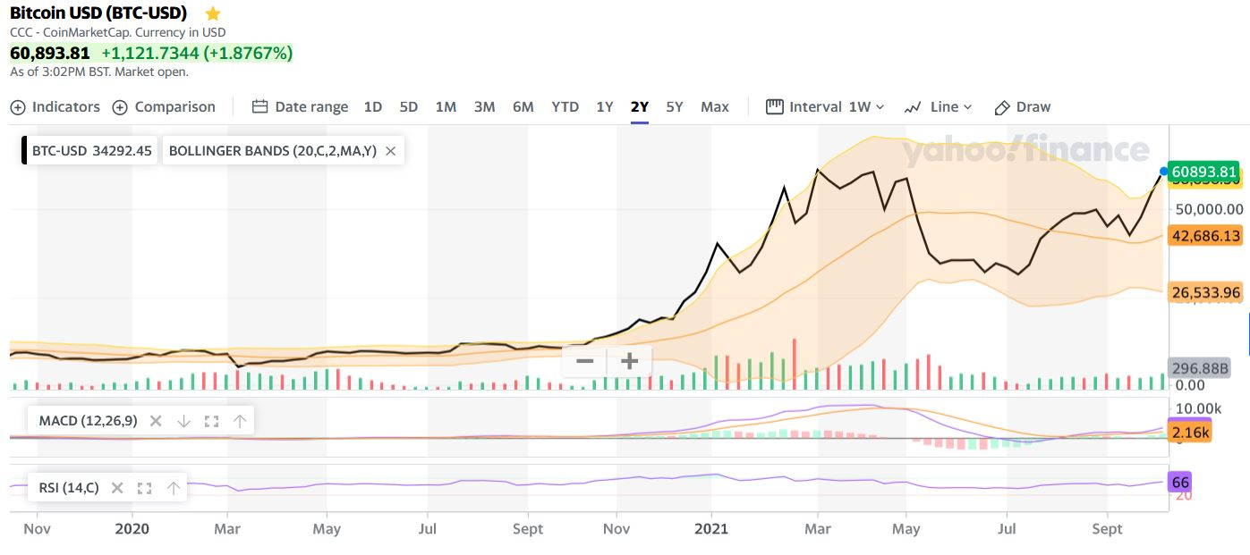Select the 6M time range
This screenshot has width=1250, height=555.
(523, 106)
